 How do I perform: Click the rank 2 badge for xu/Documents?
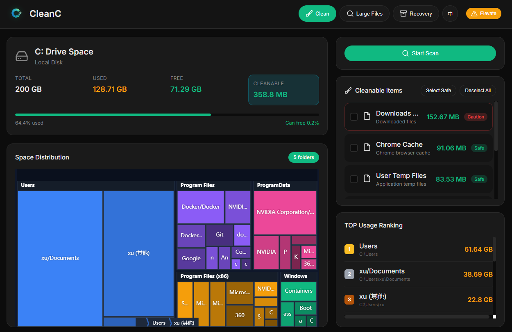click(349, 274)
